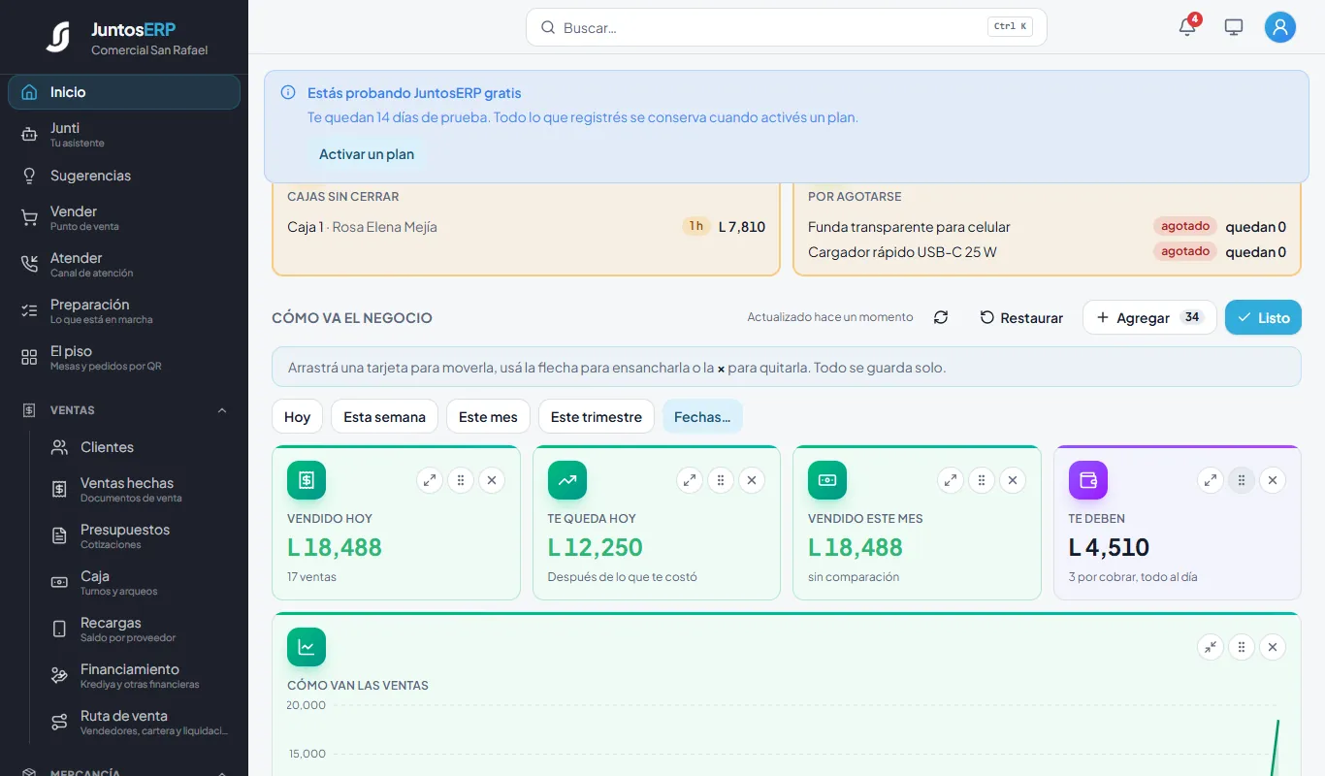Remove the Cómo van las ventas card

click(x=1273, y=647)
